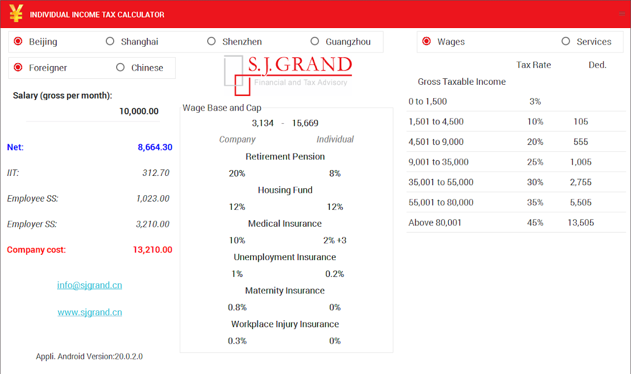Click the individual retirement pension rate 8%
631x374 pixels.
click(x=335, y=174)
